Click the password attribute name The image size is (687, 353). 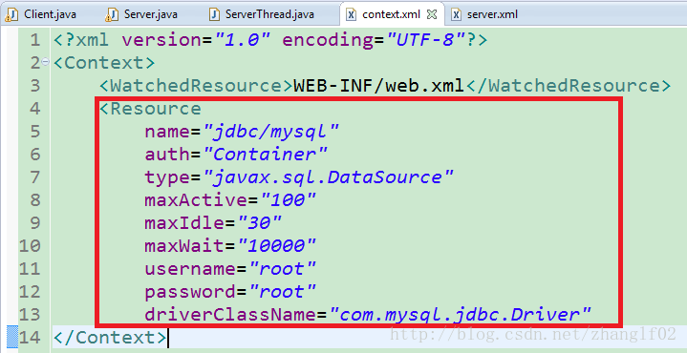coord(190,291)
